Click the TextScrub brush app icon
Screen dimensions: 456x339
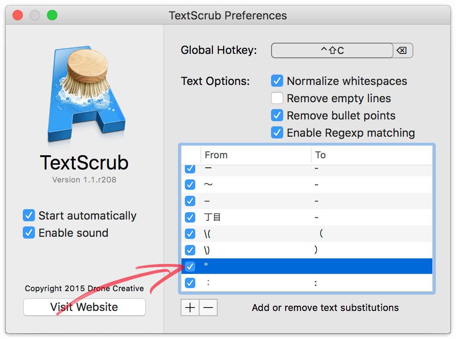click(x=86, y=94)
